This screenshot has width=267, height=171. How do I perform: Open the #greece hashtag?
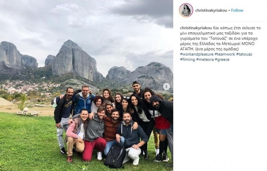(222, 60)
